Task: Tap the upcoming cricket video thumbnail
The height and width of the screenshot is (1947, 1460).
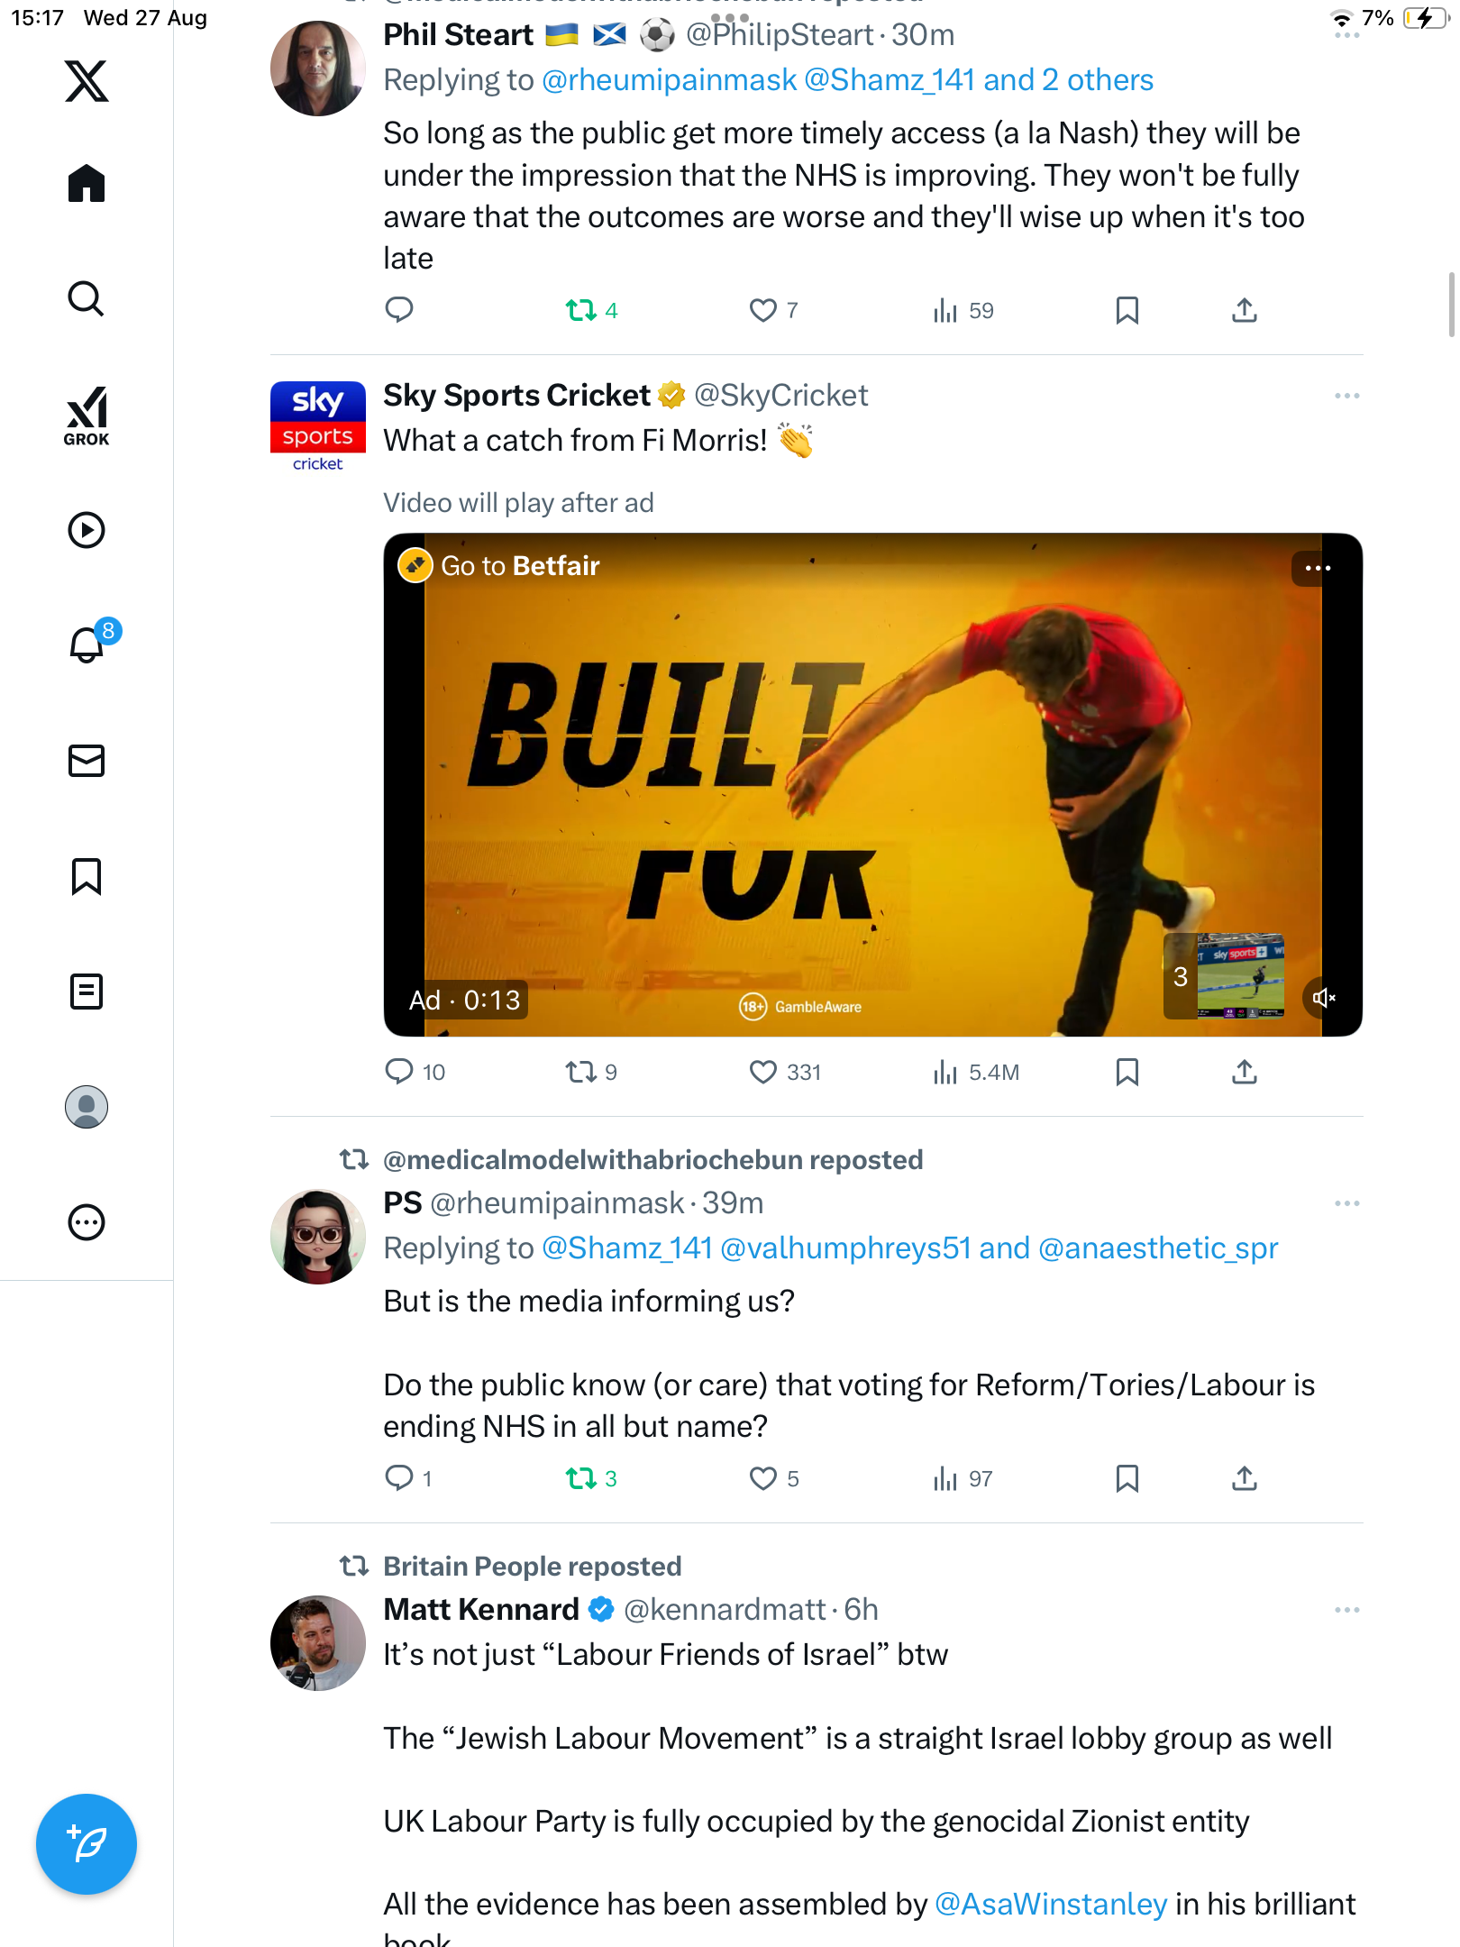Action: coord(1240,976)
